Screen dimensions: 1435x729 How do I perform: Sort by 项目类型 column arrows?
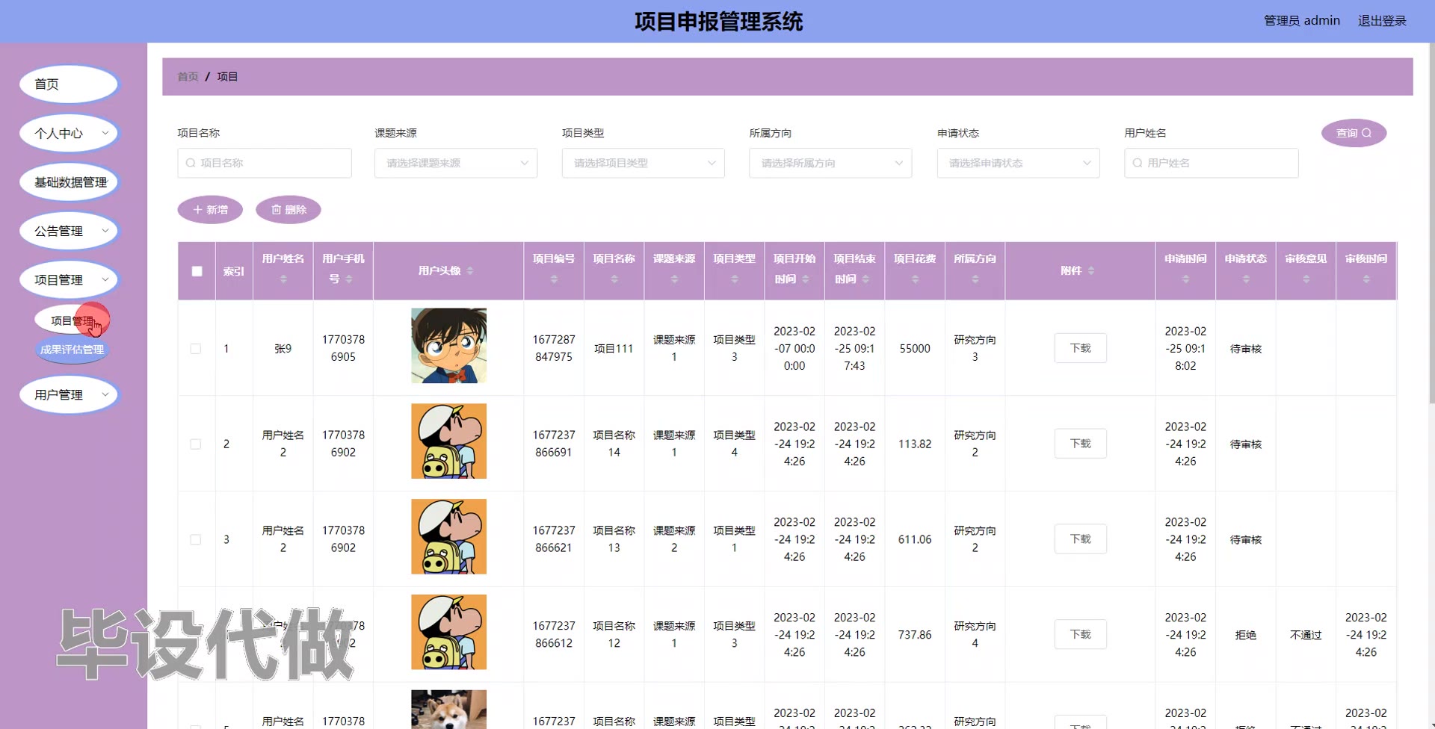click(735, 279)
